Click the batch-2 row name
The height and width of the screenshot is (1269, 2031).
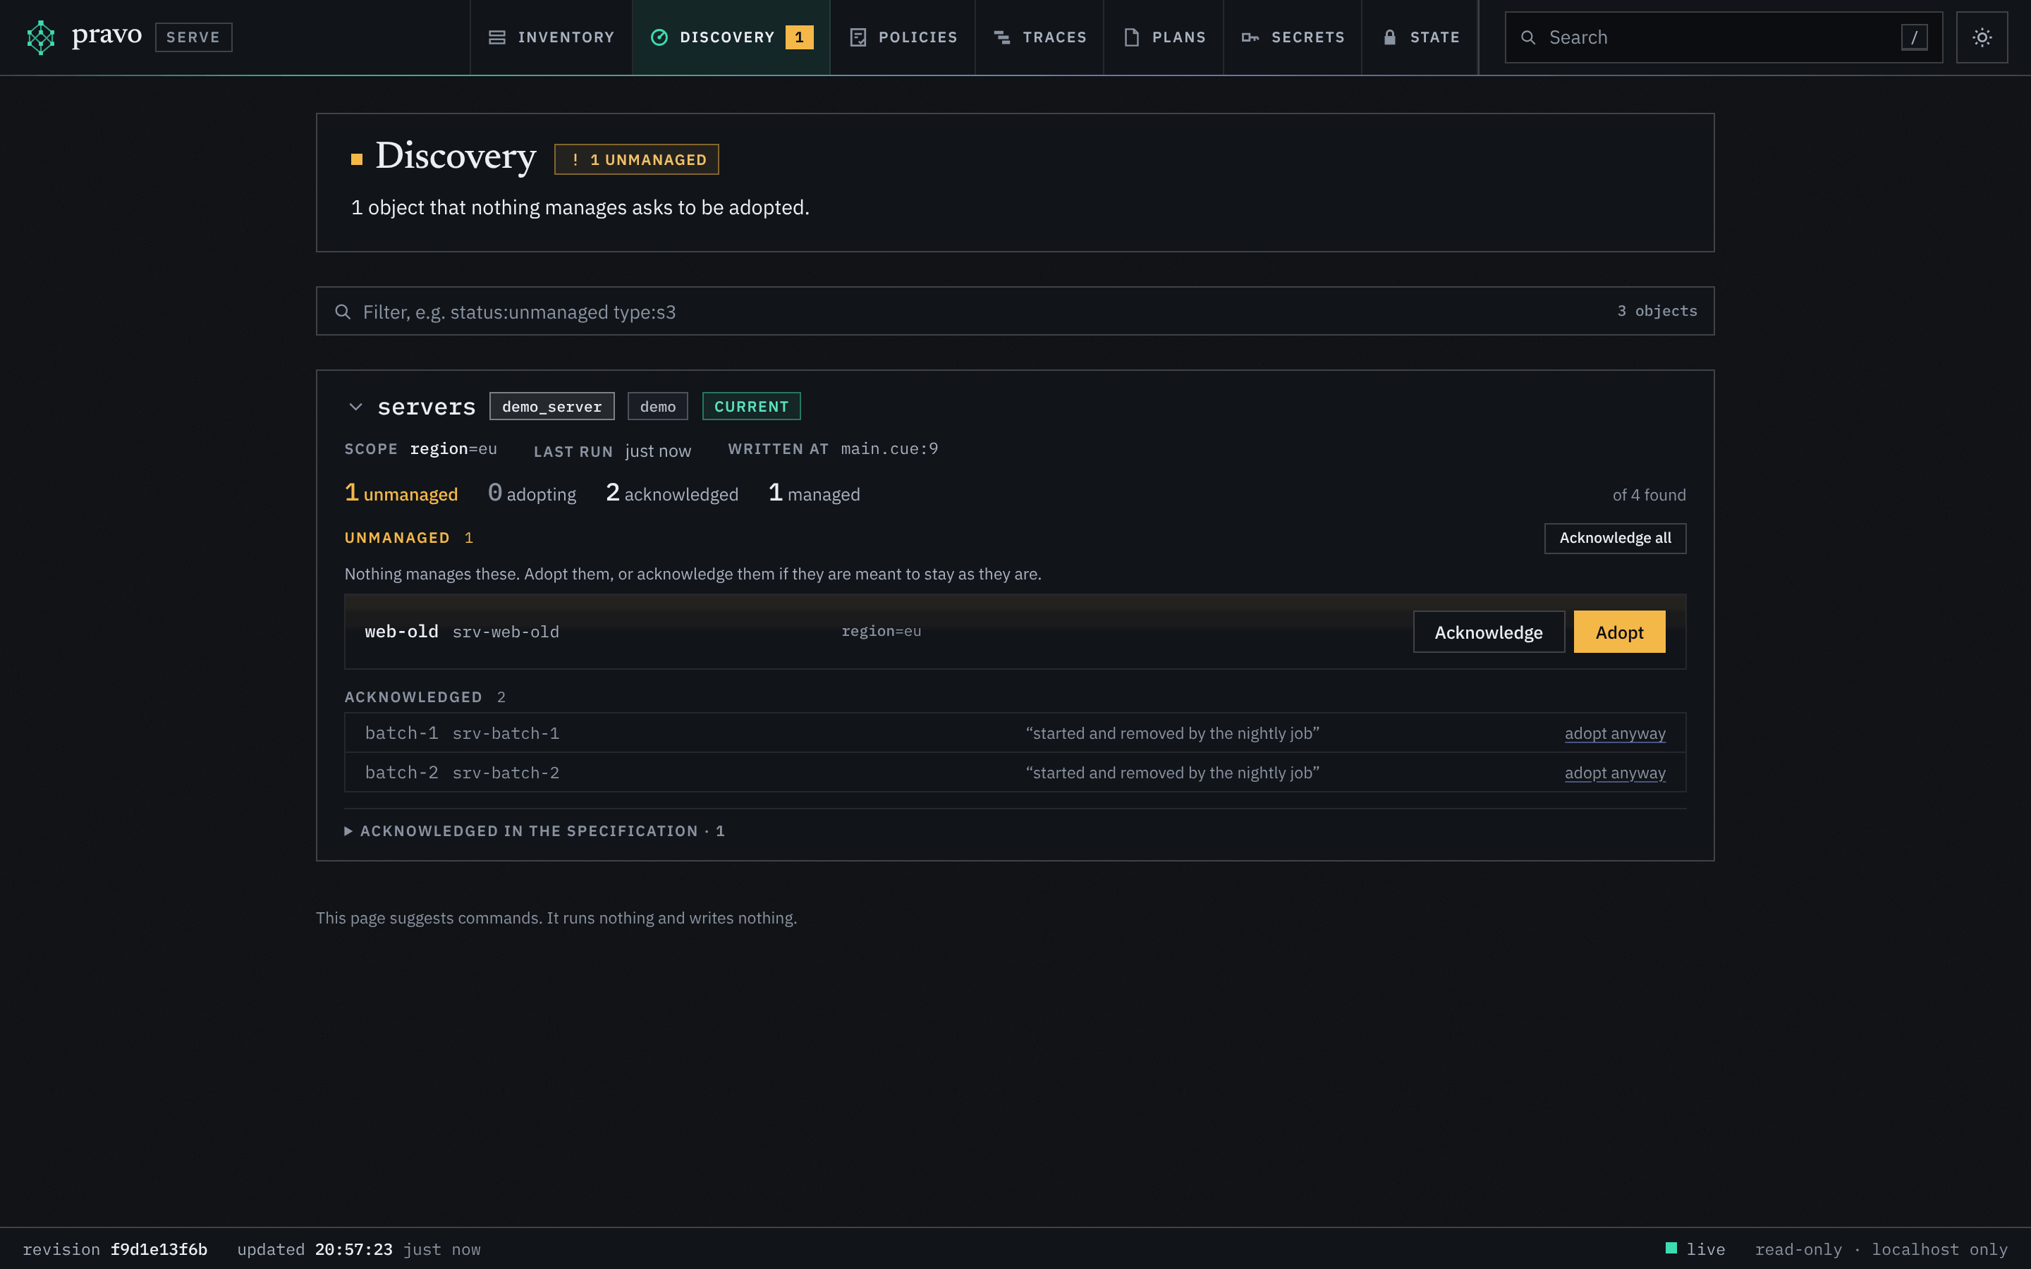pos(401,772)
